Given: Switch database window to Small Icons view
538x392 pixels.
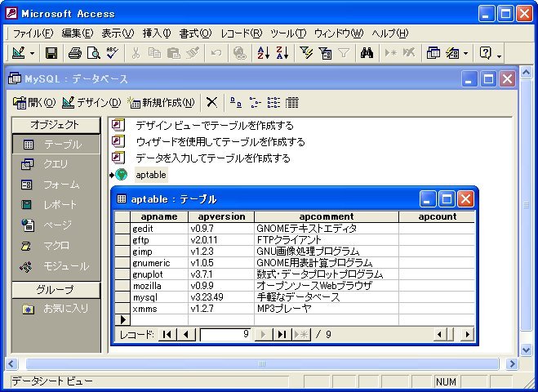Looking at the screenshot, I should 255,102.
